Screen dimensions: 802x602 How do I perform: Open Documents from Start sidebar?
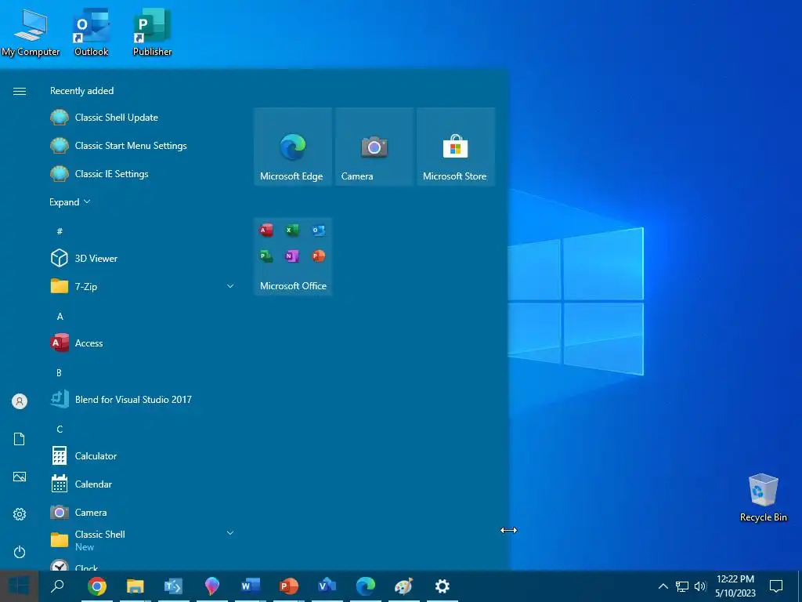point(20,439)
